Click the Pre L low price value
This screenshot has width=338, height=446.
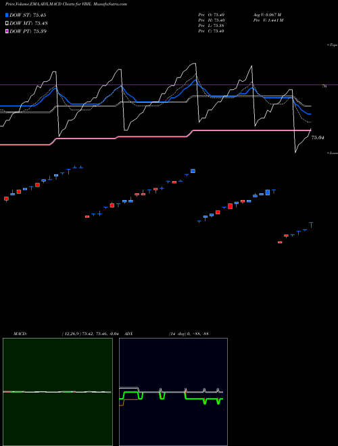point(211,26)
